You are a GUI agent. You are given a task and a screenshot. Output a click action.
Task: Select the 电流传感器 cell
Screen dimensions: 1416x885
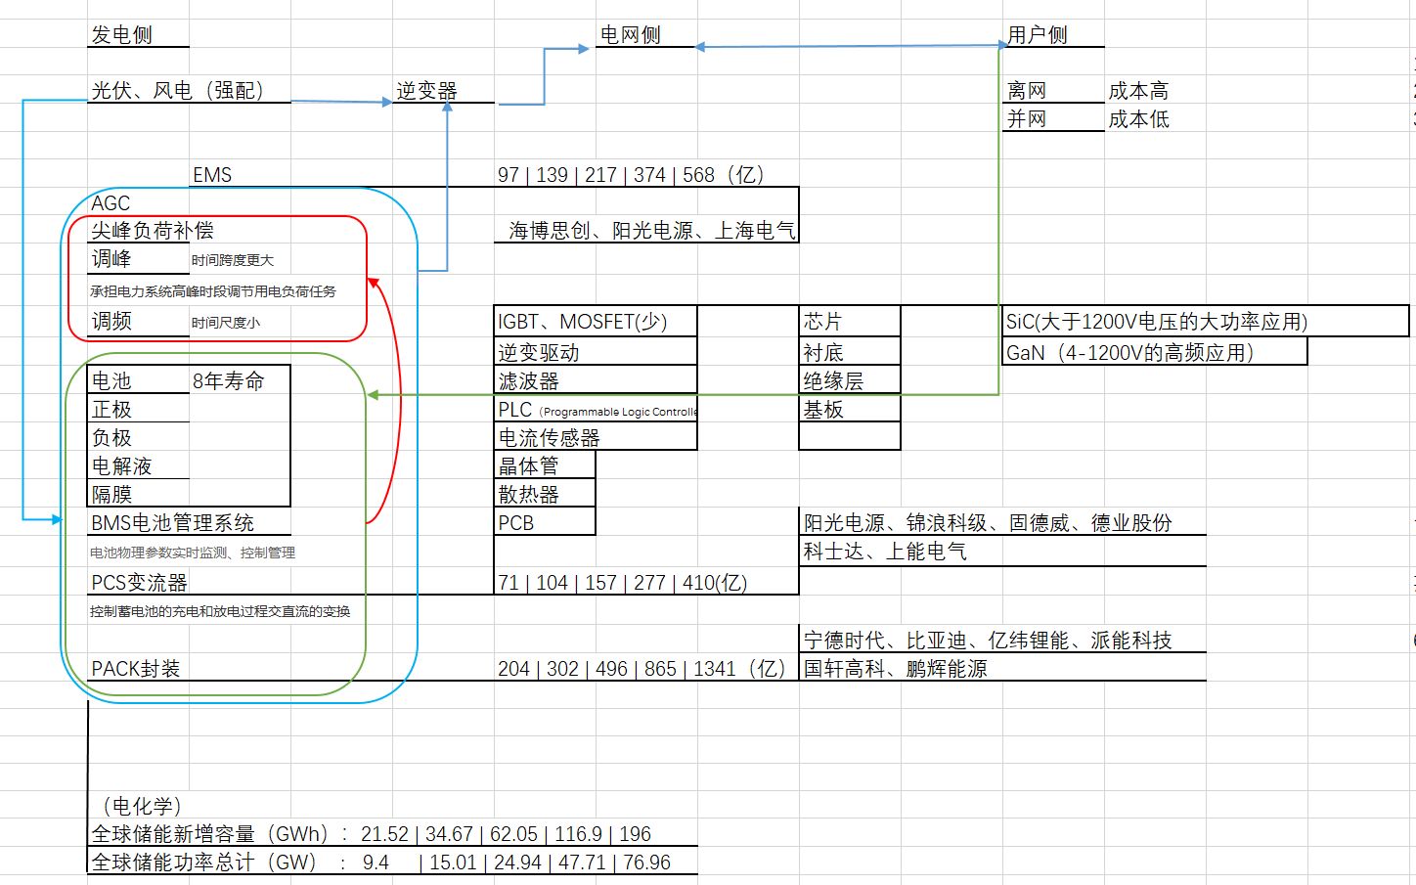click(x=550, y=438)
